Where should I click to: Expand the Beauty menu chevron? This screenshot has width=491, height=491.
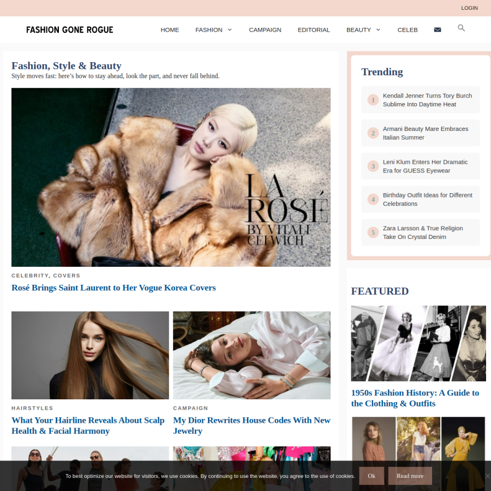378,30
